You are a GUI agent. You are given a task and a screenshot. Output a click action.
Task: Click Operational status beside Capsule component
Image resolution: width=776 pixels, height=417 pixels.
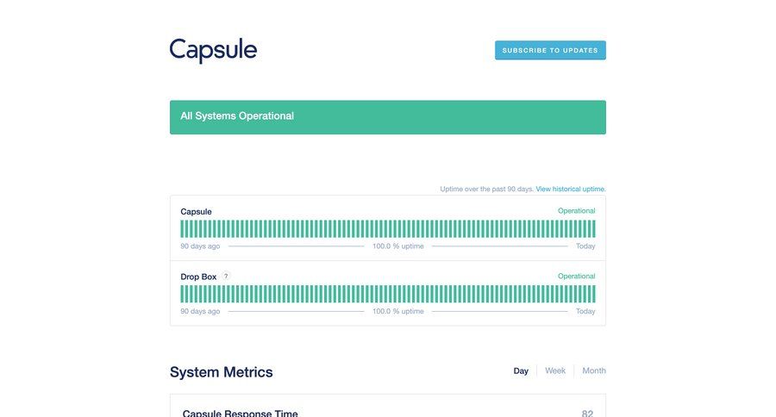pos(576,211)
